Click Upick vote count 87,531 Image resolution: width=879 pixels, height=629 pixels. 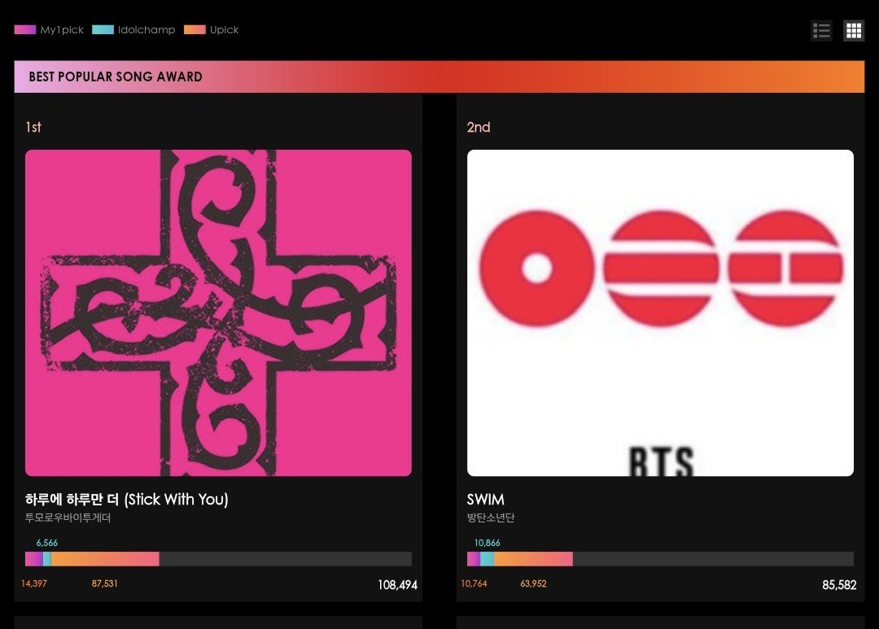coord(105,583)
